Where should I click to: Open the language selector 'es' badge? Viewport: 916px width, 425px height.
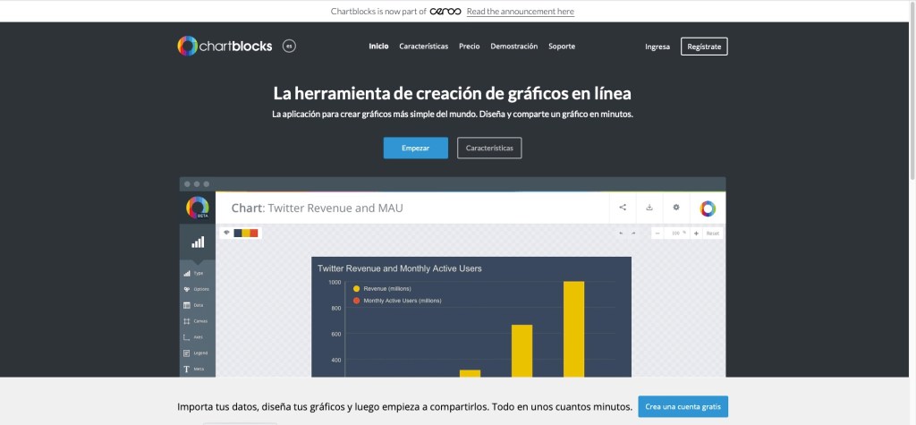tap(289, 47)
